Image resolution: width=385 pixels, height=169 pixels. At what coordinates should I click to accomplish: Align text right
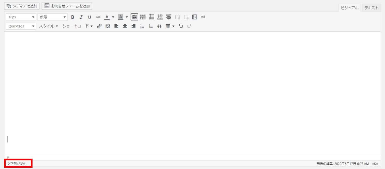tap(133, 26)
